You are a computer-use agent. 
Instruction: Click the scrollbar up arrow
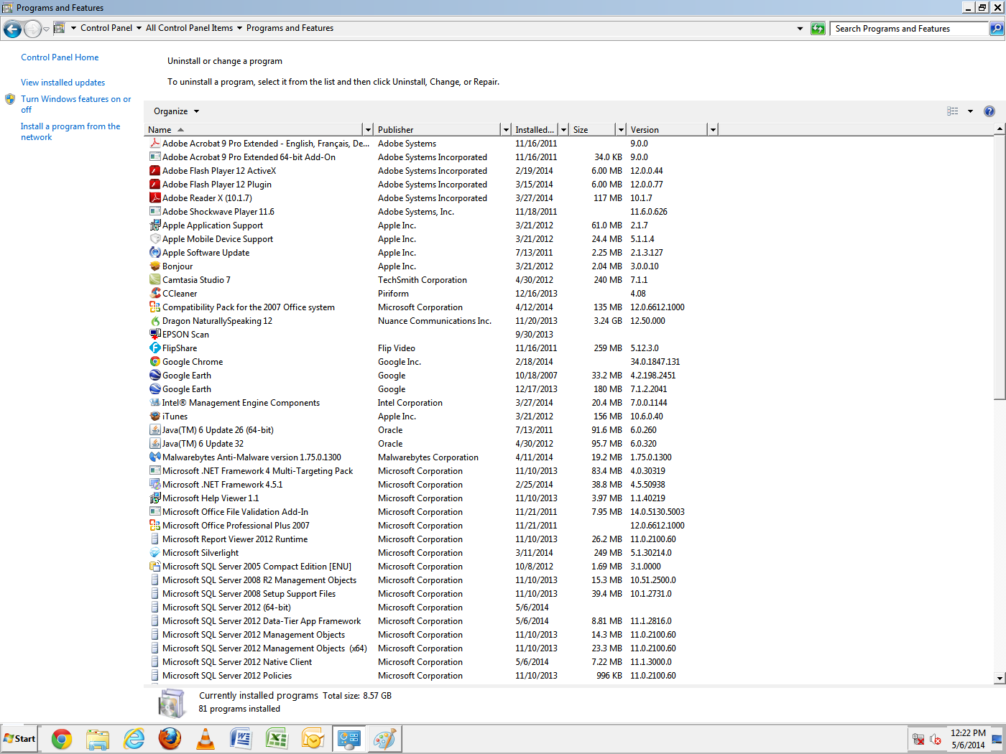point(1000,129)
